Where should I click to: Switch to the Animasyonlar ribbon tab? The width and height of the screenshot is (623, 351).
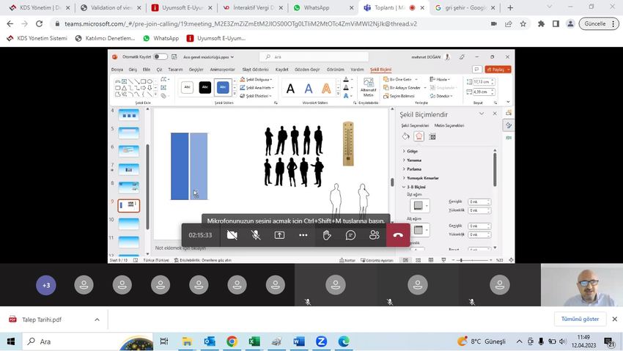tap(223, 70)
